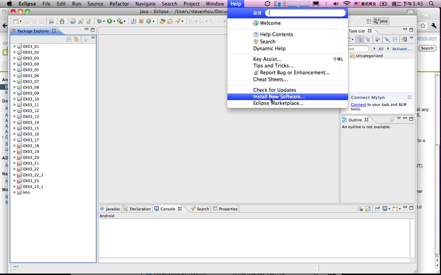Collapse All in Task List toolbar

coord(395,39)
